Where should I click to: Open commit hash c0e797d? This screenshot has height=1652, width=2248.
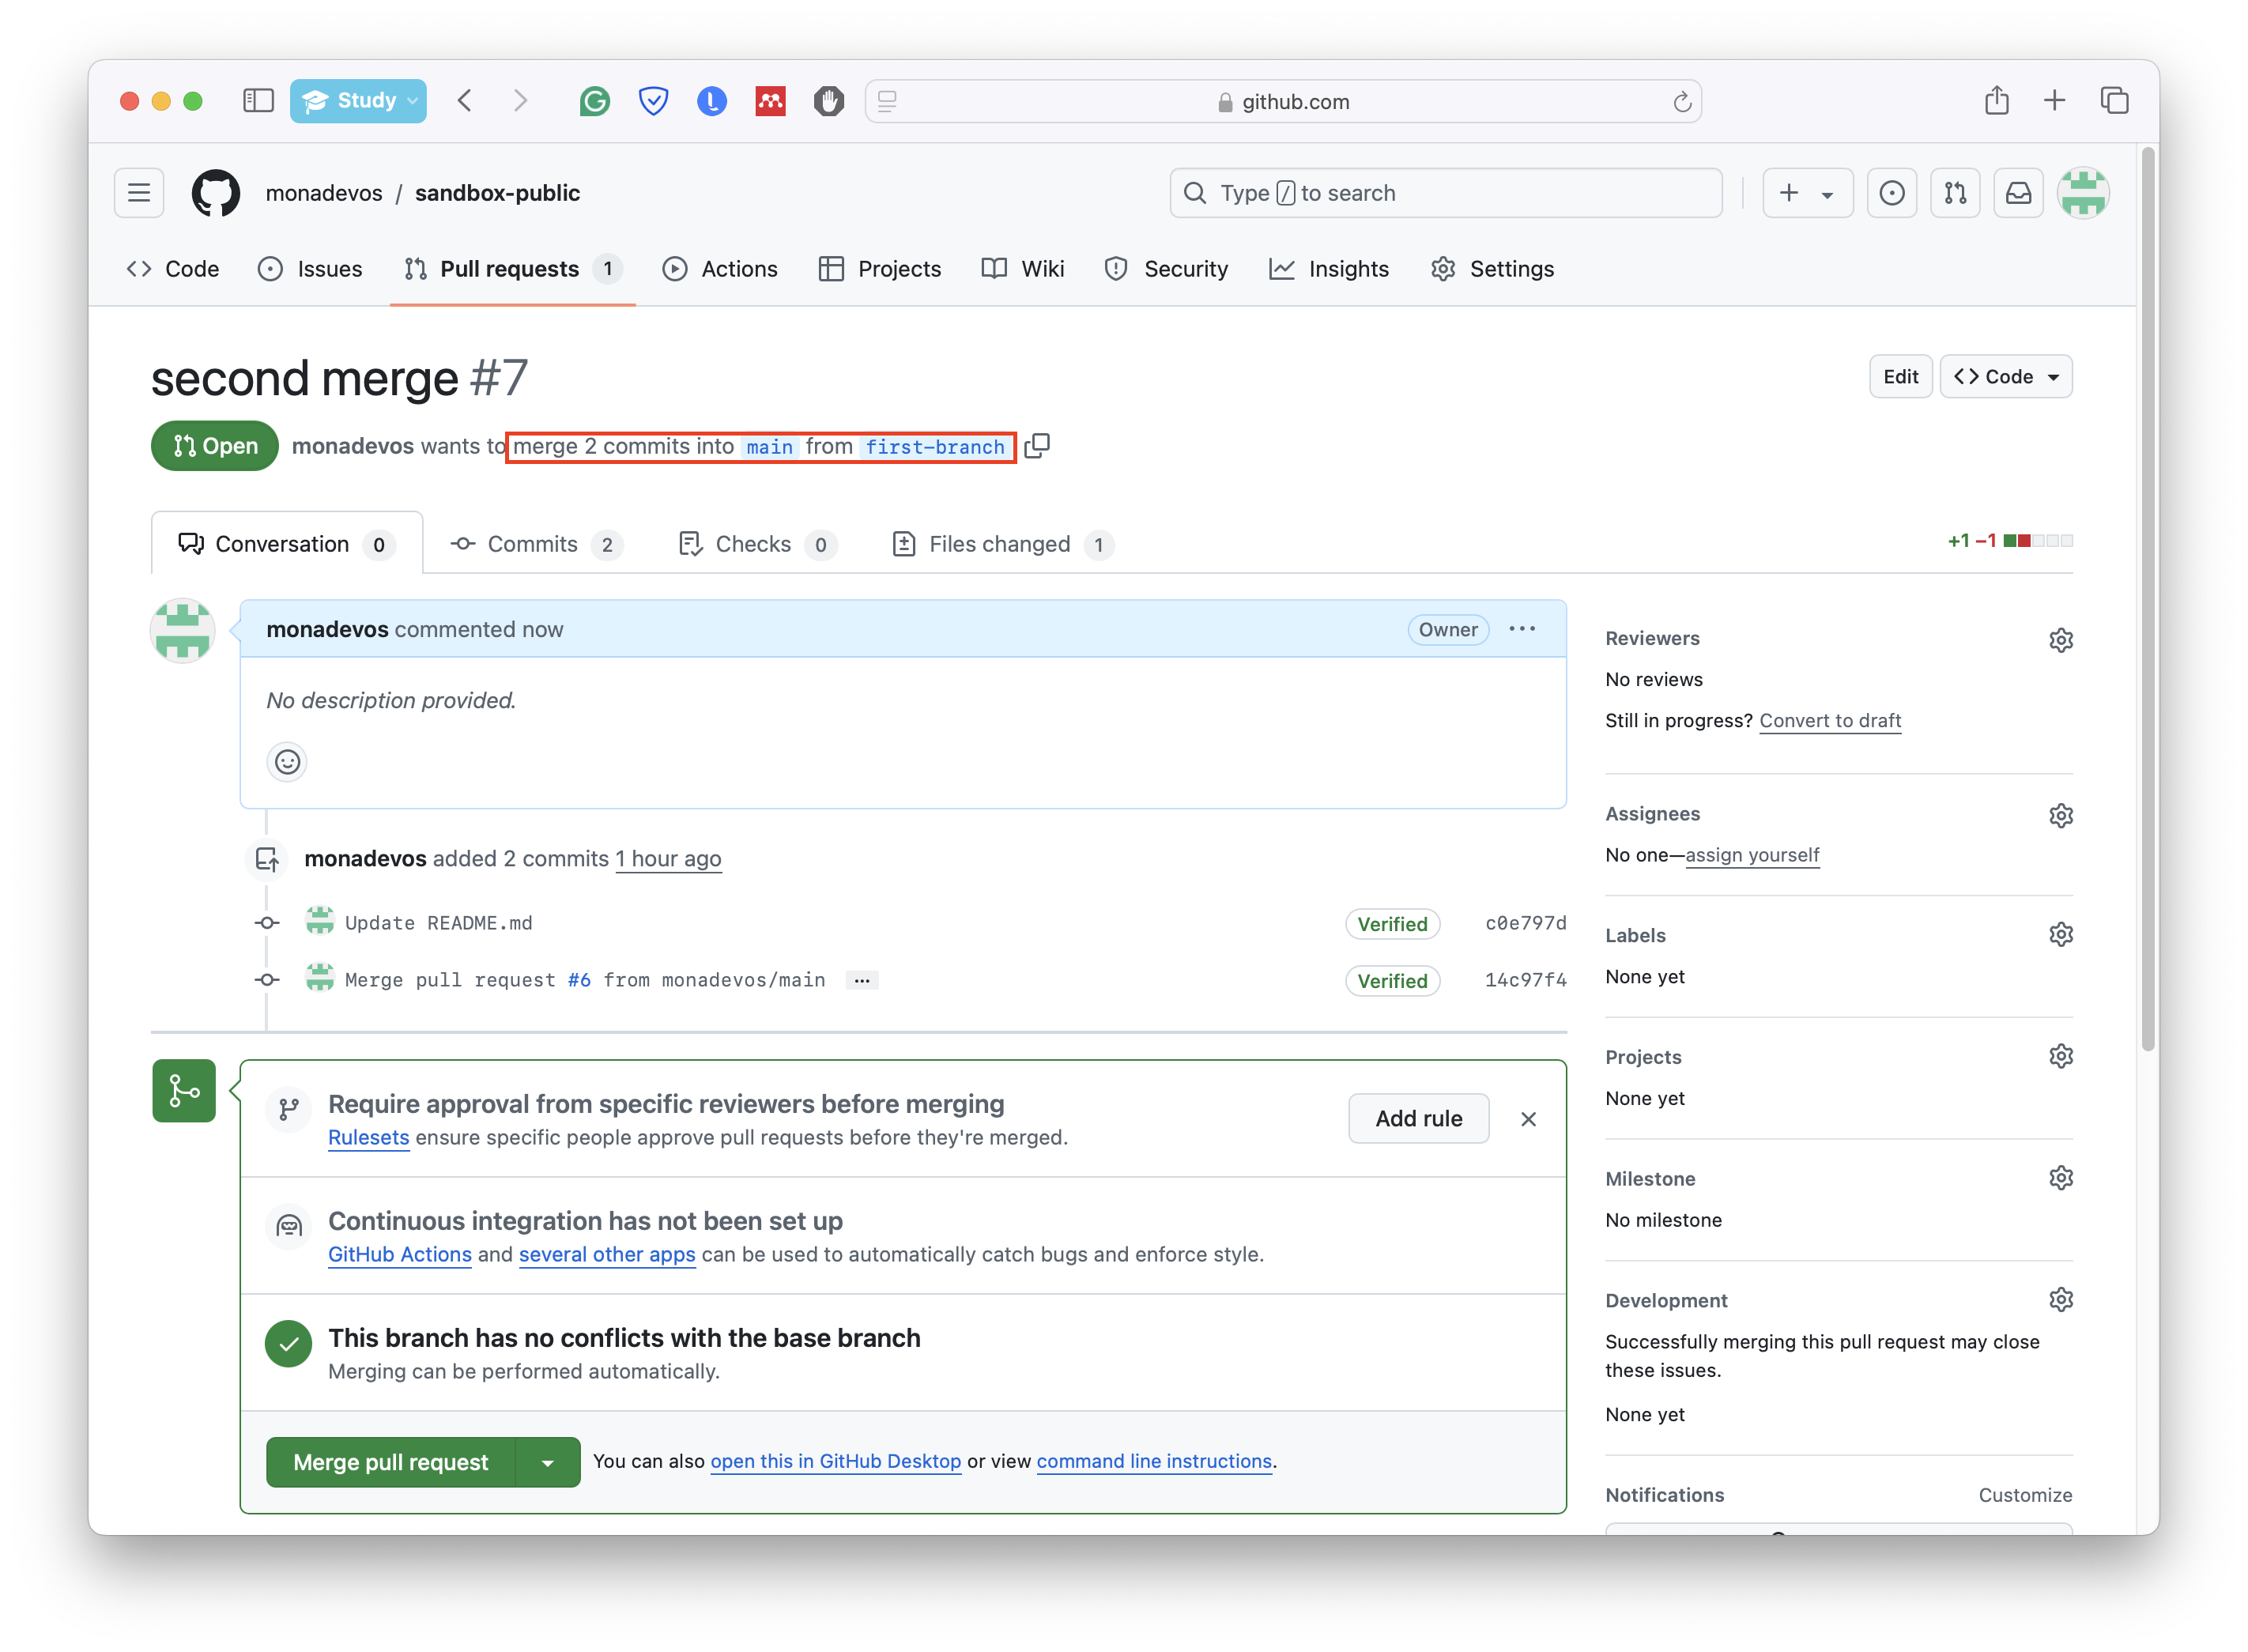click(x=1526, y=923)
